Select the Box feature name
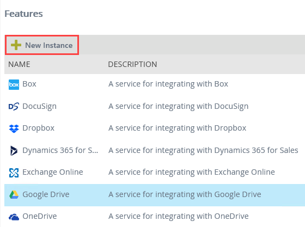The width and height of the screenshot is (305, 227). (29, 84)
